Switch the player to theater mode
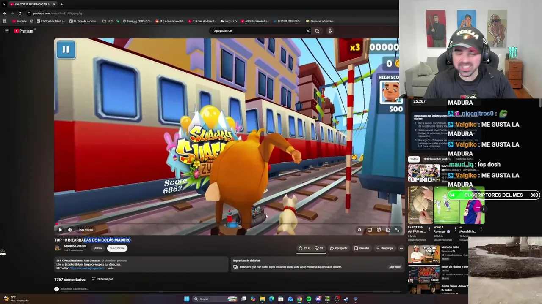The height and width of the screenshot is (304, 542). (388, 230)
